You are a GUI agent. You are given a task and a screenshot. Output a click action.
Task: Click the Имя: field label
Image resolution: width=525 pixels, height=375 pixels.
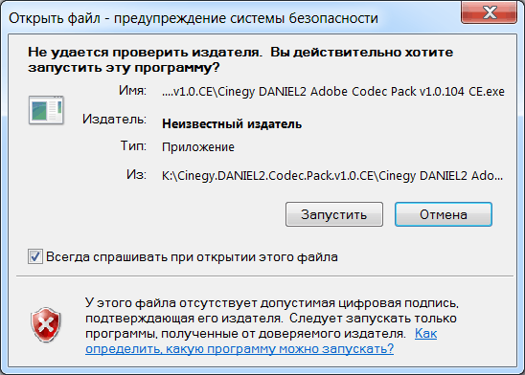click(132, 90)
